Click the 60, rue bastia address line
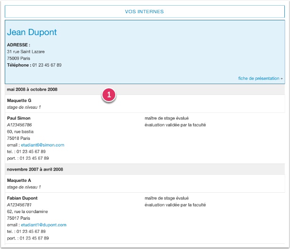Screen dimensions: 290x249 (x=20, y=131)
